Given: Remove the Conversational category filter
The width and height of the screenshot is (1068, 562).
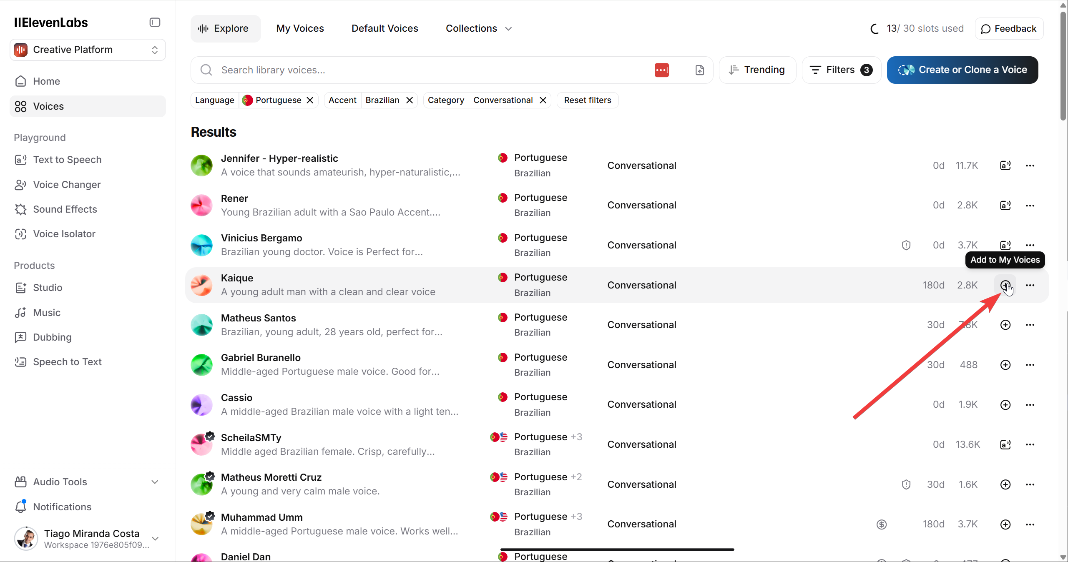Looking at the screenshot, I should 543,100.
